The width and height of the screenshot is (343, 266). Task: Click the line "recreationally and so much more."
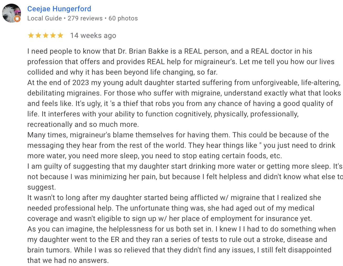coord(83,124)
